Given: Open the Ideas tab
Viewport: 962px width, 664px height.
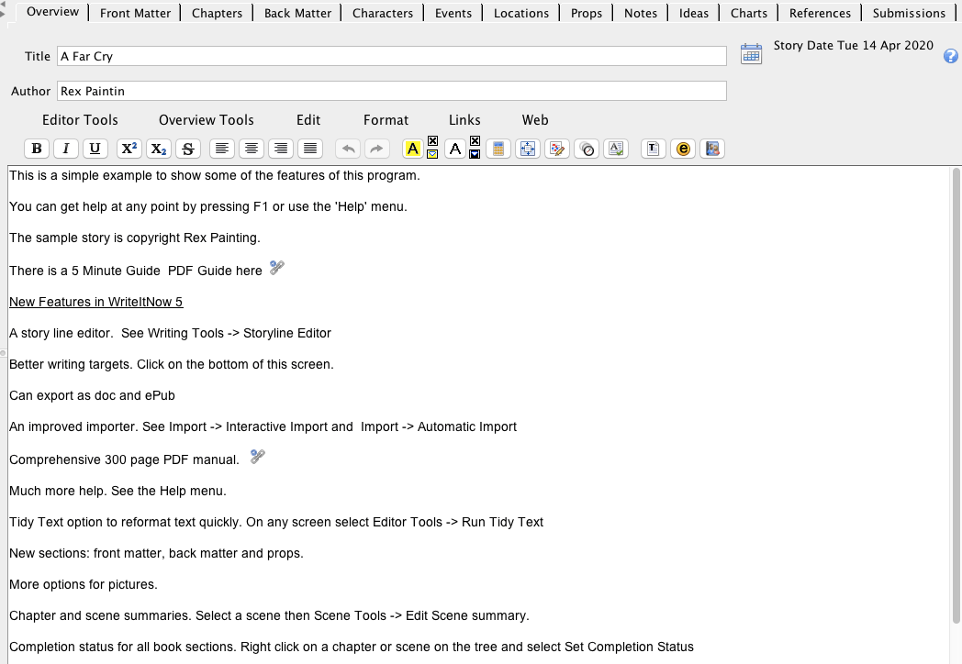Looking at the screenshot, I should coord(693,13).
